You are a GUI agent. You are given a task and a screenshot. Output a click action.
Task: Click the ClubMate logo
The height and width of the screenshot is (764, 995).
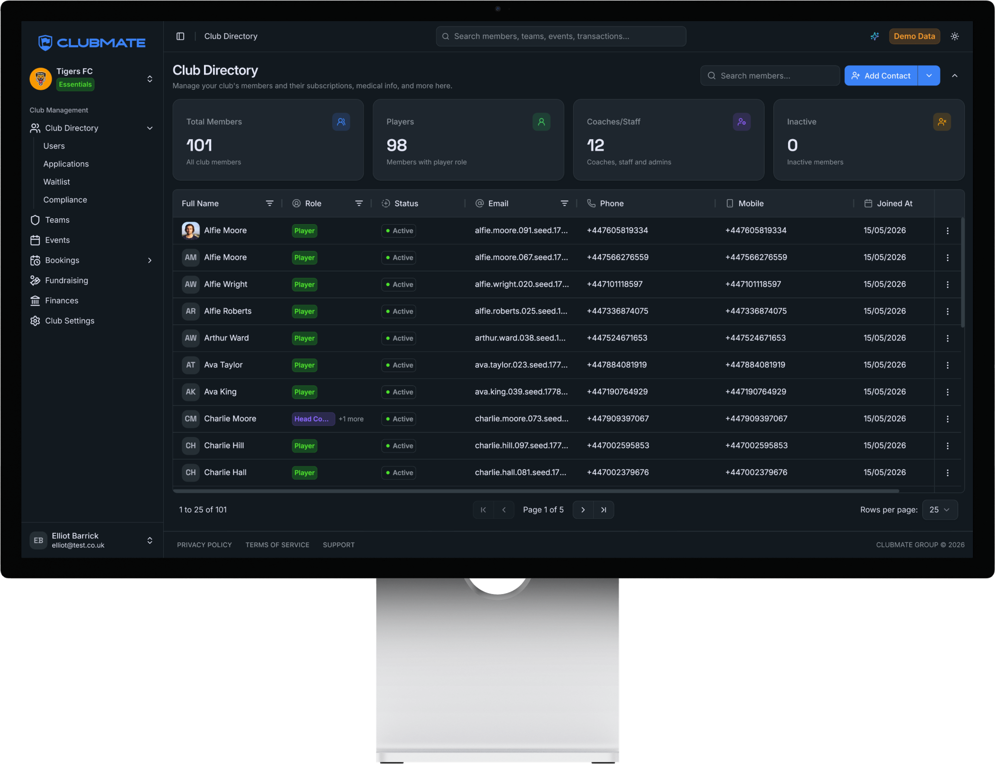(x=92, y=43)
